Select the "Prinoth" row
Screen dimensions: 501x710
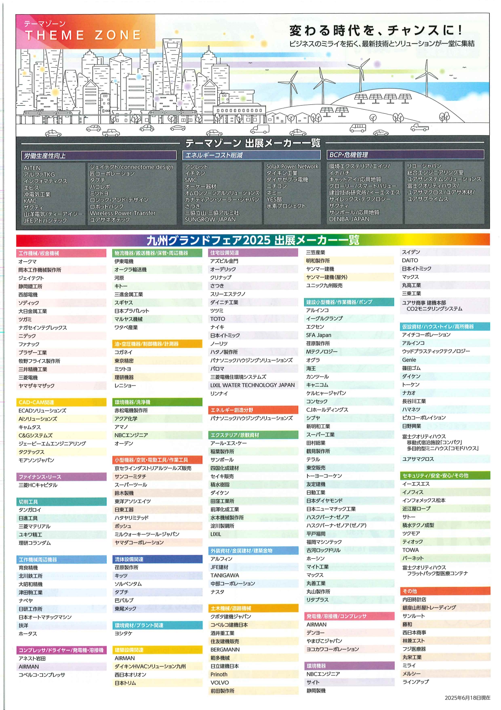coord(253,674)
